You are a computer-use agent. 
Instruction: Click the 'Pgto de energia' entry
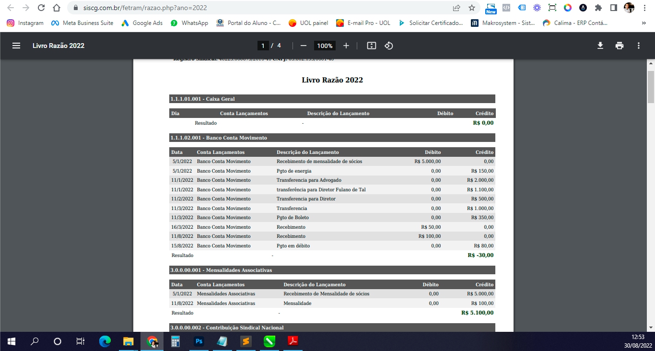[294, 171]
